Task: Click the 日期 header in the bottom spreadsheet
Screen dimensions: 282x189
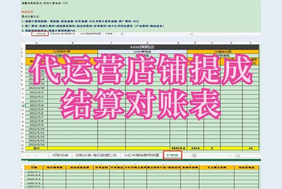Action: point(34,167)
